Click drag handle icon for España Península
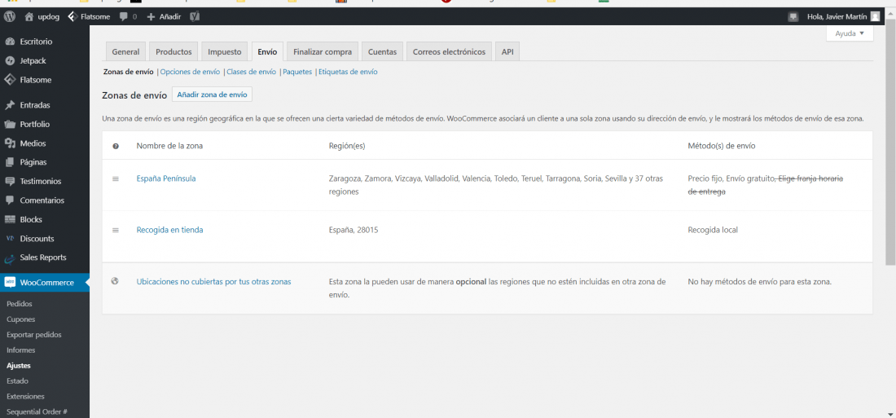 point(116,179)
